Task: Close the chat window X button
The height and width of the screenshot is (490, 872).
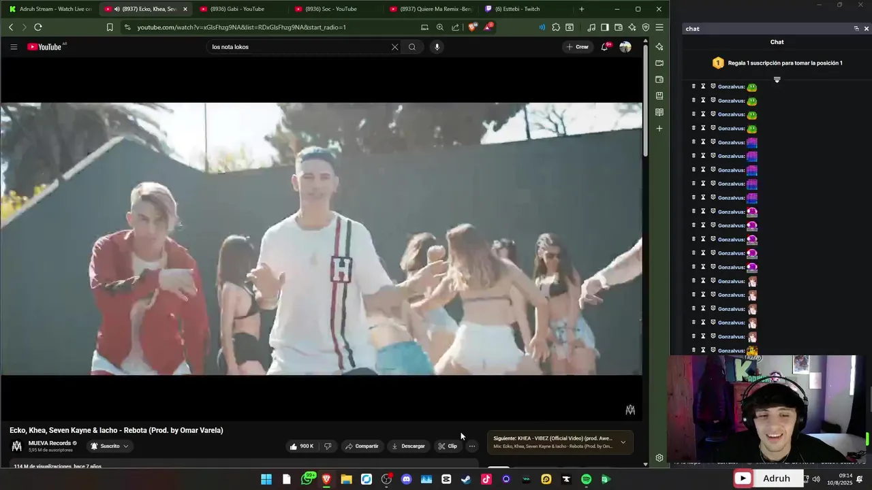Action: 867,29
